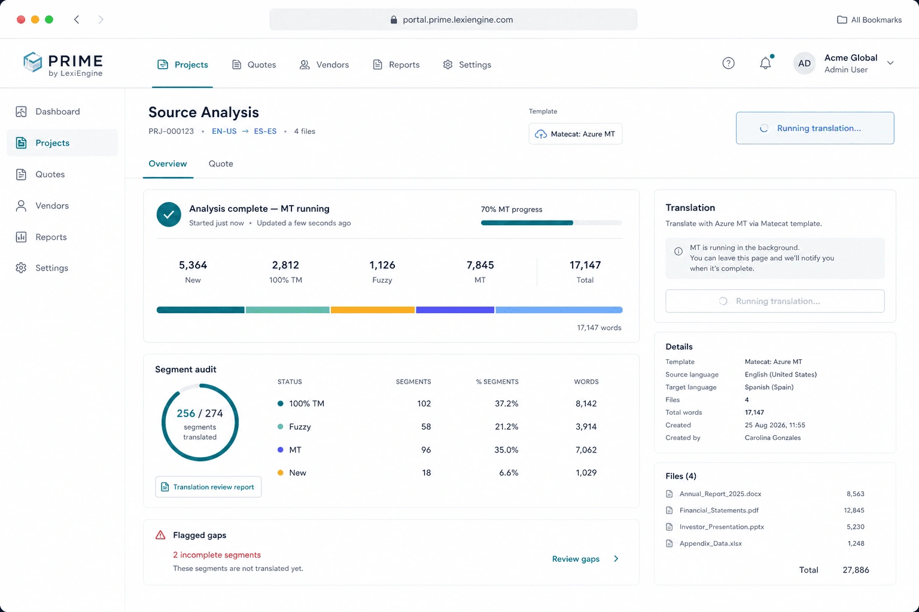Screen dimensions: 919x612
Task: Open the Matecat: Azure MT template selector
Action: [576, 134]
